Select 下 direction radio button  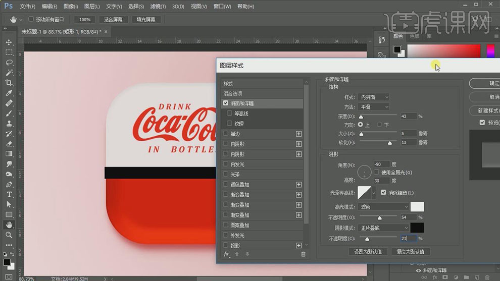(380, 125)
